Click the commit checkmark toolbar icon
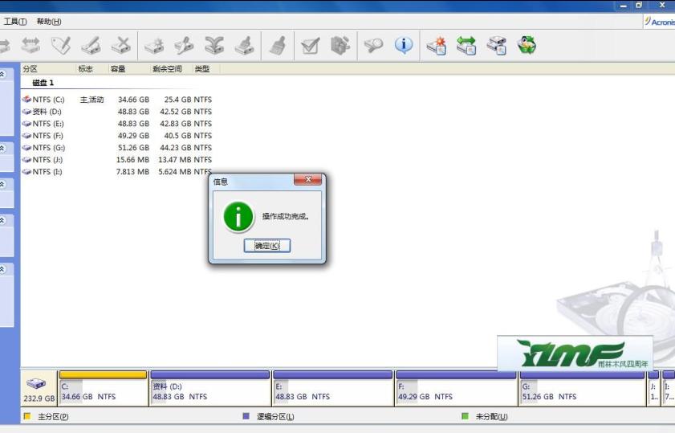Viewport: 675px width, 433px height. coord(311,46)
